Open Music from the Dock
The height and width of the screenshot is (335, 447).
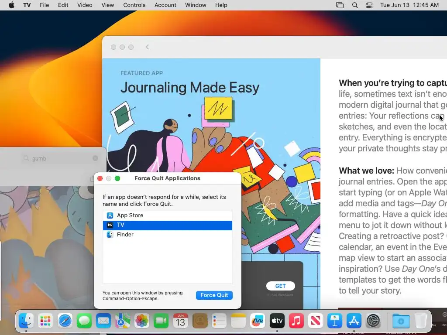pos(296,321)
